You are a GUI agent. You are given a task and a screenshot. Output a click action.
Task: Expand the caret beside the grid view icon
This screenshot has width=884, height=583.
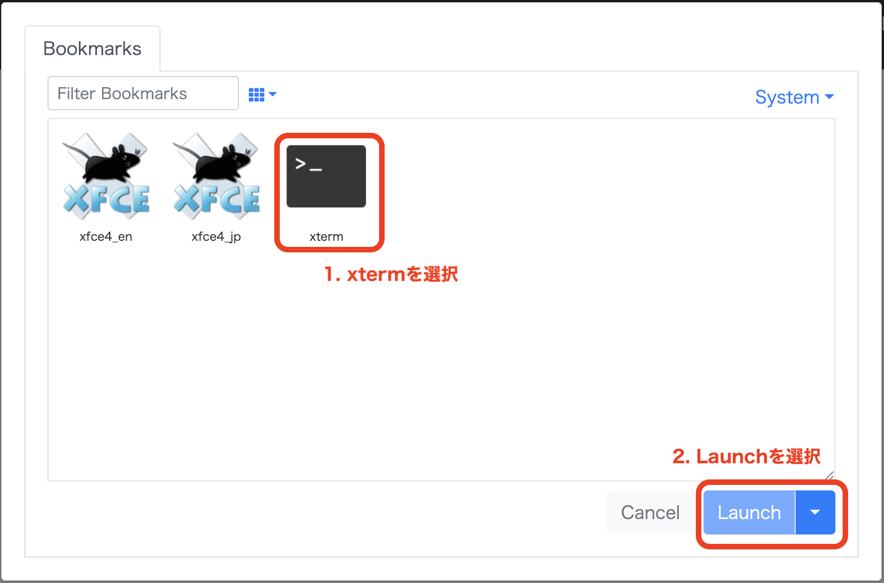click(x=273, y=94)
